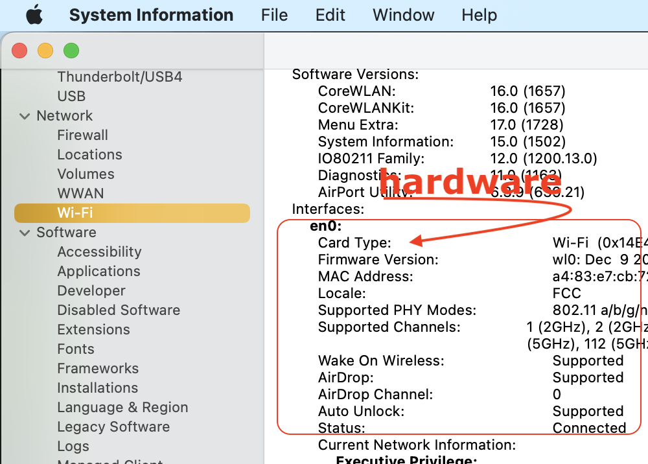Click the 'MAC Address:' label
648x464 pixels.
365,277
